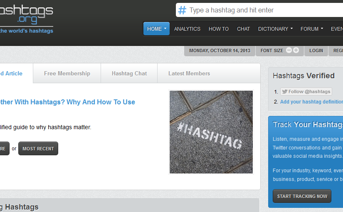Click the hashtags.org logo
The height and width of the screenshot is (212, 343).
pos(26,14)
